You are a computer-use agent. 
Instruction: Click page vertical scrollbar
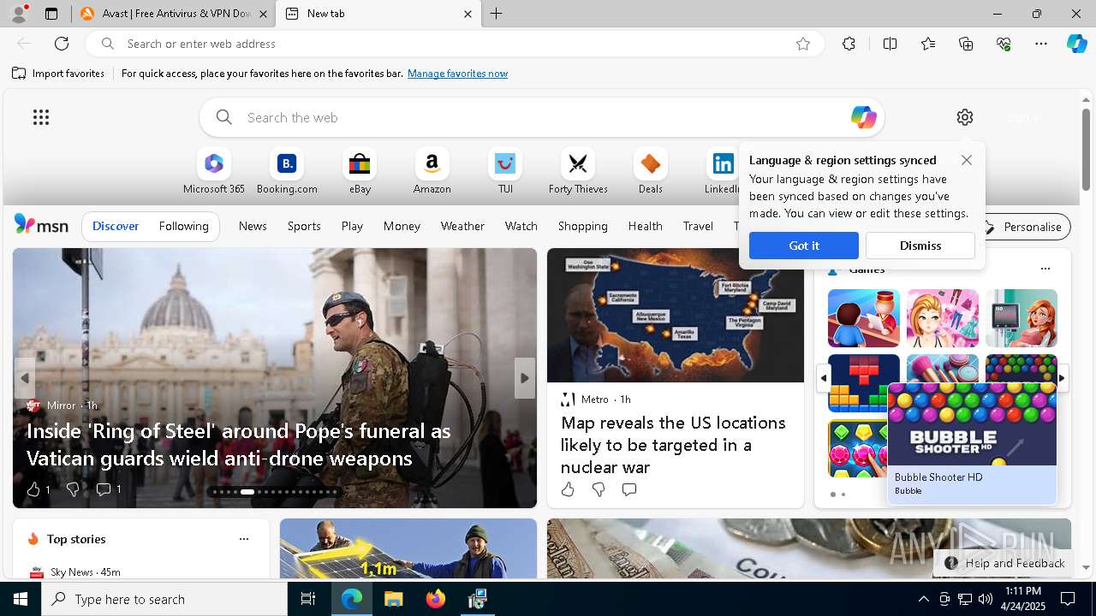point(1086,150)
